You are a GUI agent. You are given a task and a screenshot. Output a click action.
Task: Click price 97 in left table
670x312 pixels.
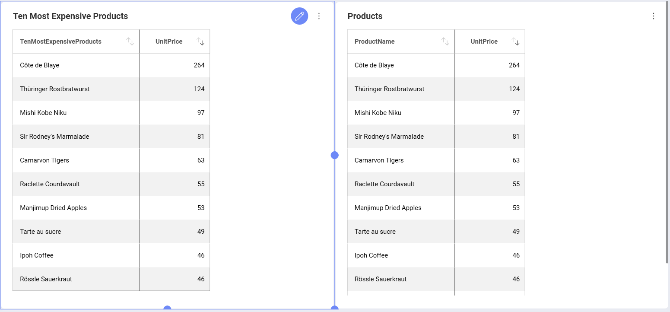point(201,113)
